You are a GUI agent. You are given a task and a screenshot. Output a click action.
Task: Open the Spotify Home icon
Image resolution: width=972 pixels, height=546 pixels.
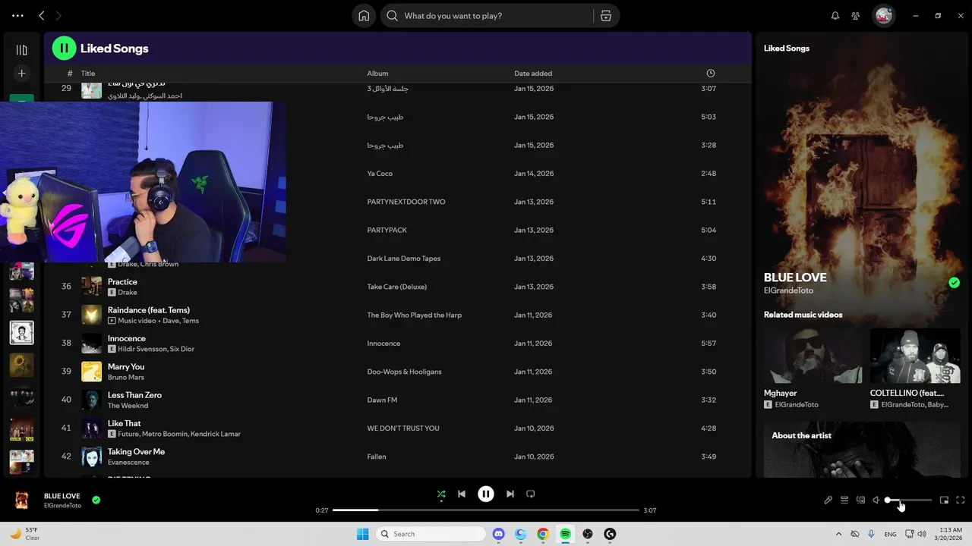(x=364, y=16)
